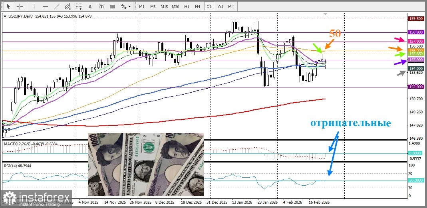Switch to MN monthly timeframe
The width and height of the screenshot is (427, 208).
tap(231, 6)
